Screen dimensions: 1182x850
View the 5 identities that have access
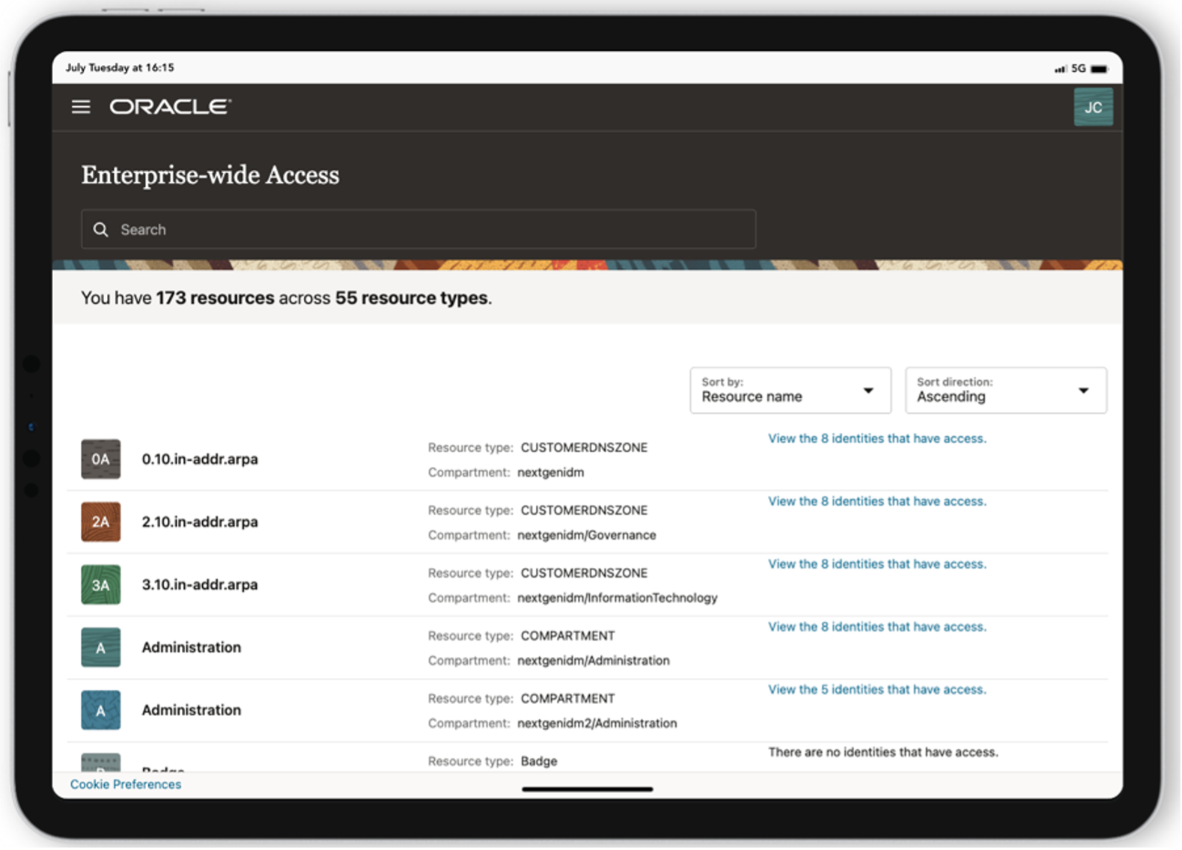pos(877,691)
